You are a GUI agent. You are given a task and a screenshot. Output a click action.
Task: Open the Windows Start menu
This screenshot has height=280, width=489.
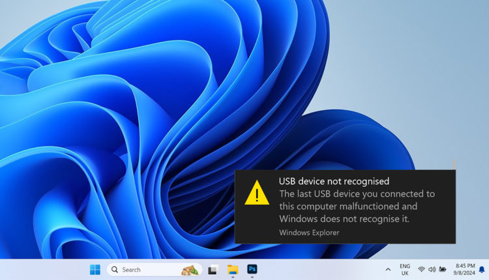(95, 270)
